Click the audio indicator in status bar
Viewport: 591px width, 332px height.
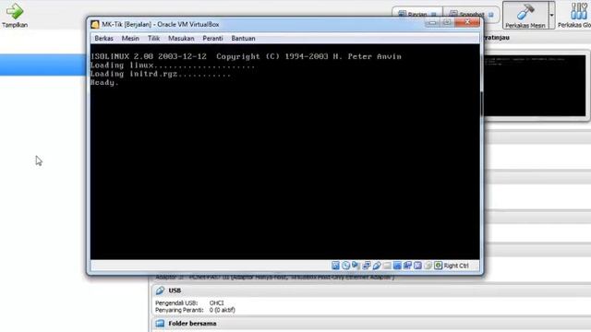(356, 266)
